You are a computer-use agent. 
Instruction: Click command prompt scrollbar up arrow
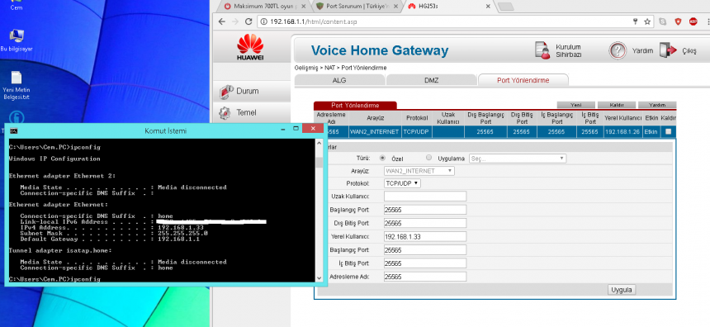[319, 143]
